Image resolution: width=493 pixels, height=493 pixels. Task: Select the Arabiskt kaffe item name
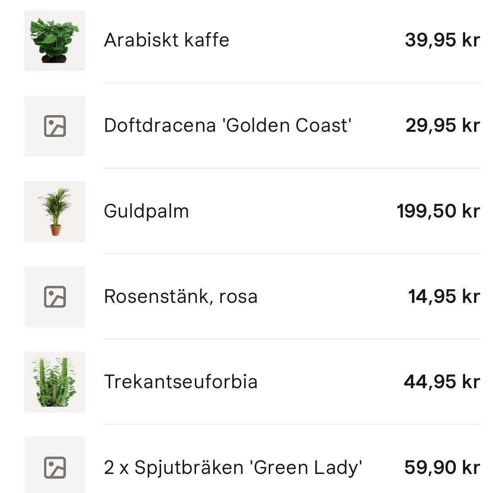tap(167, 40)
